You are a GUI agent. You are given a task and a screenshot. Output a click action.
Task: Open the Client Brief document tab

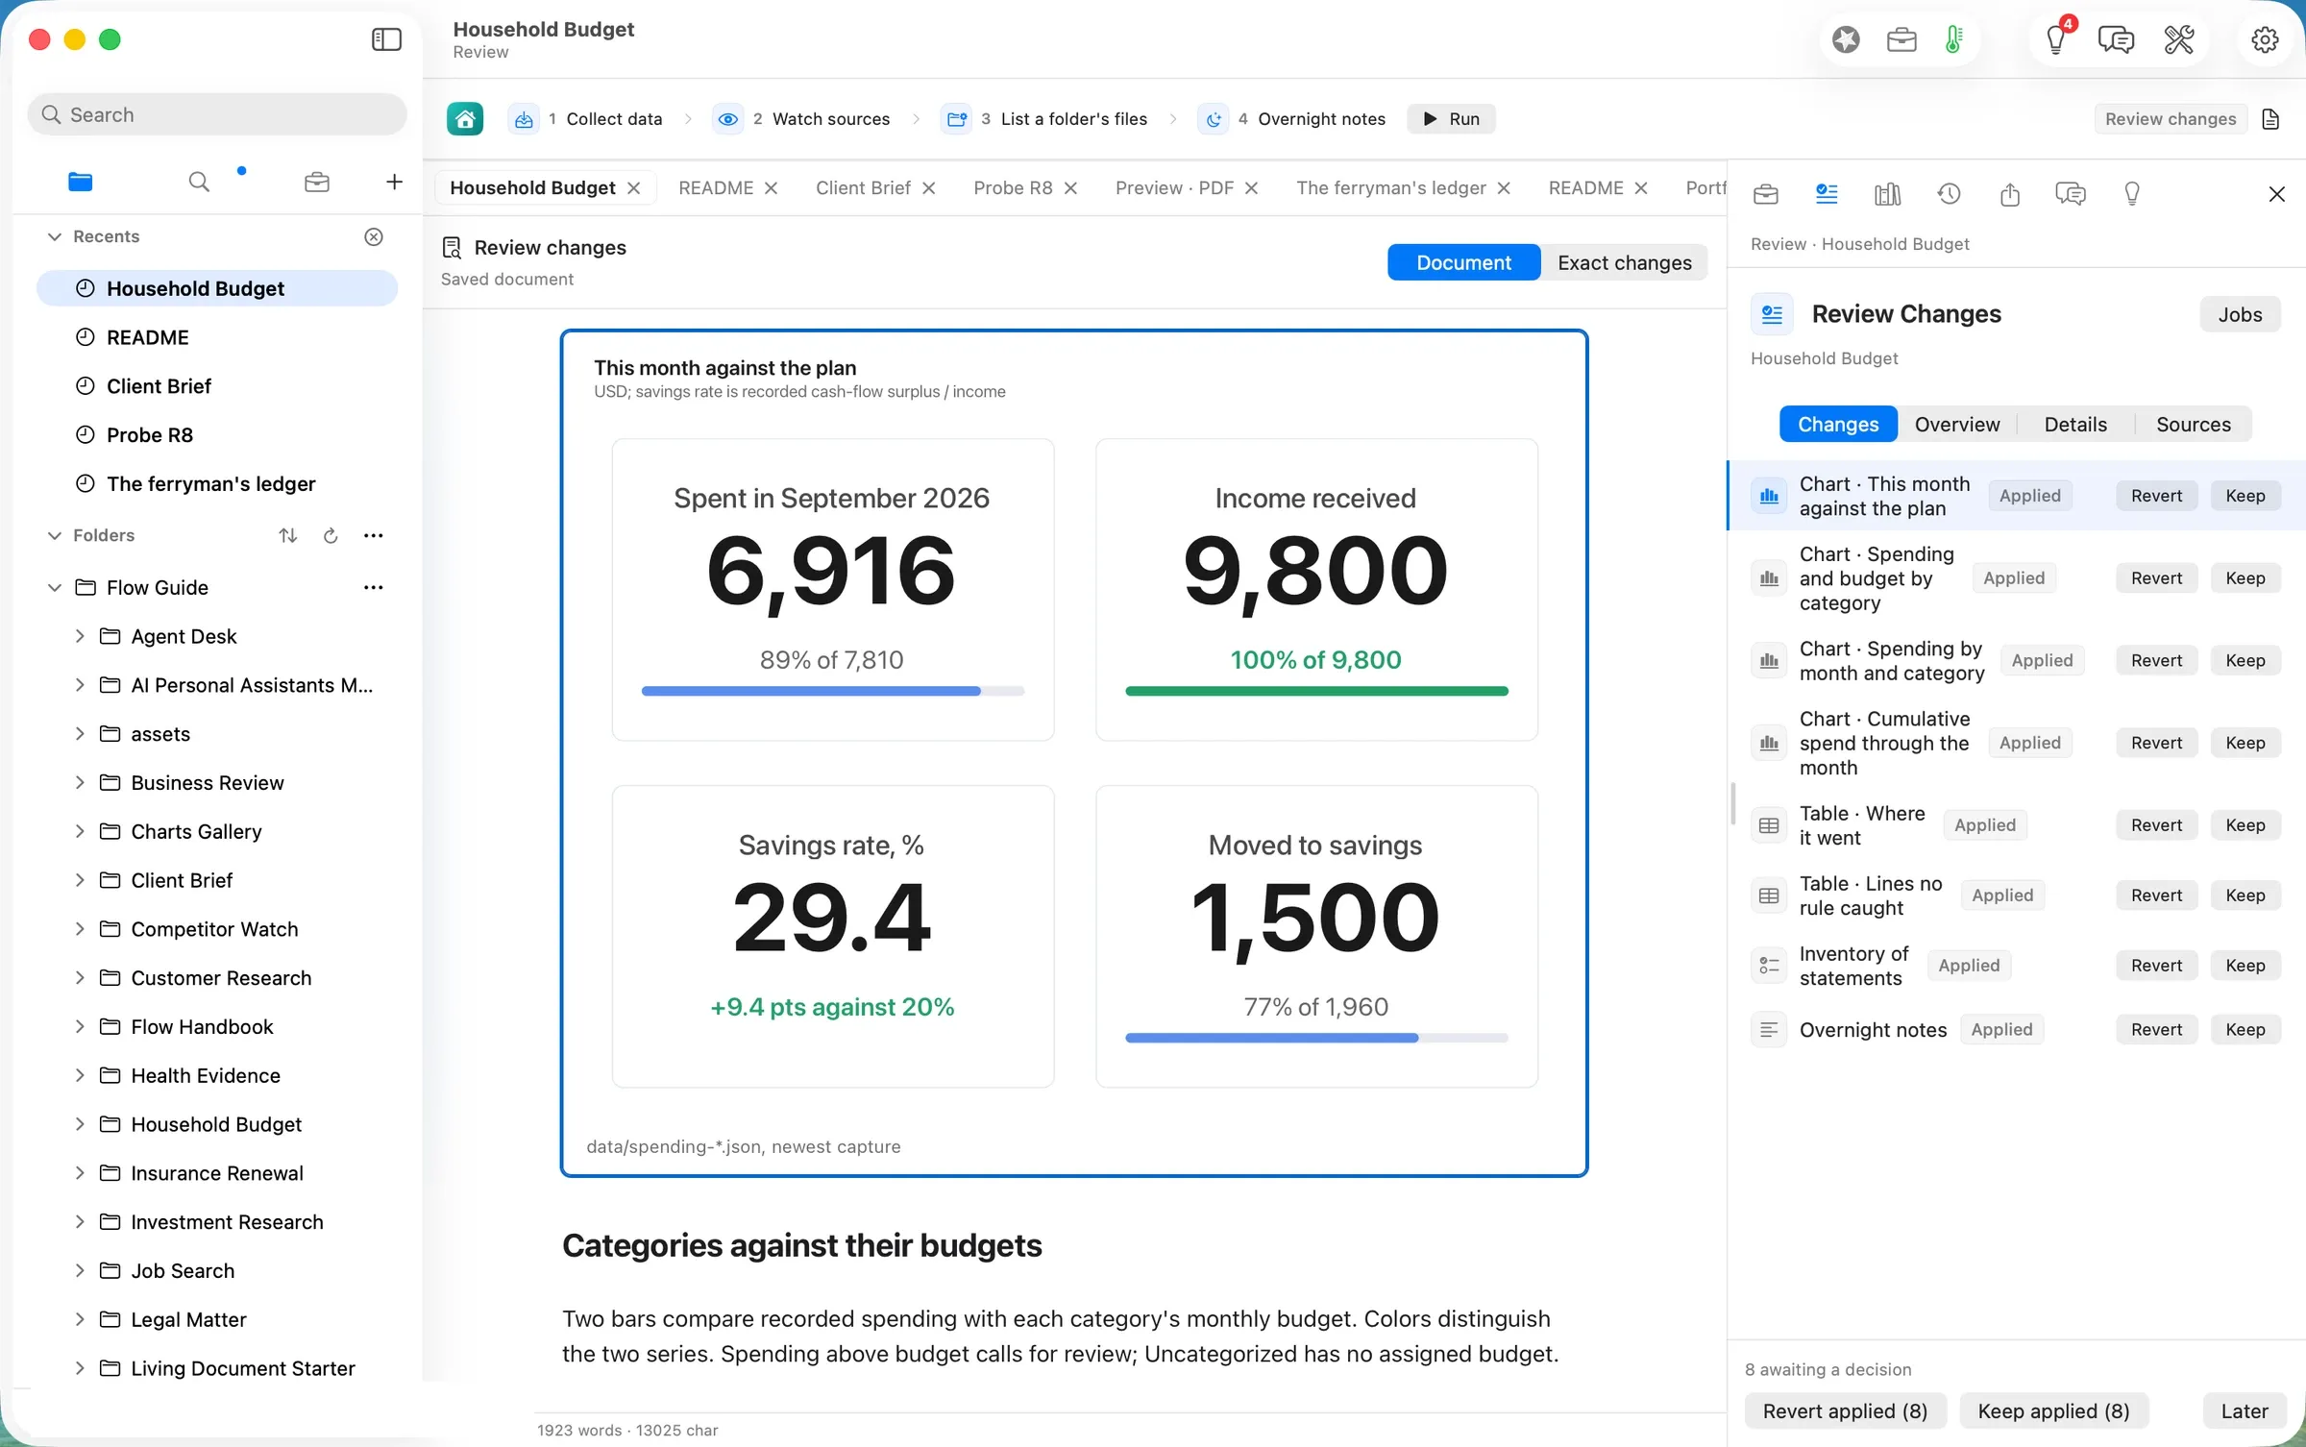coord(863,188)
